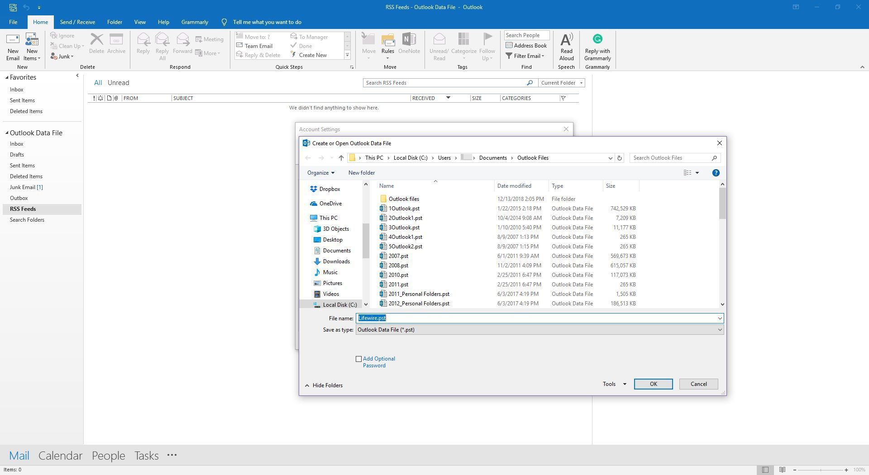Click the Tell me lightbulb icon

224,22
